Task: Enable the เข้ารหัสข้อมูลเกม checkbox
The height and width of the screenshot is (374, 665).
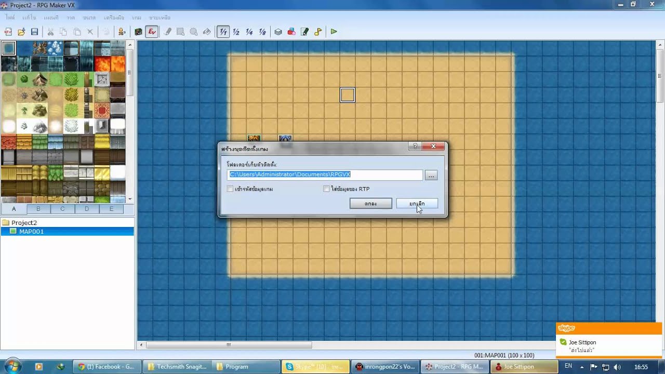Action: pyautogui.click(x=230, y=189)
